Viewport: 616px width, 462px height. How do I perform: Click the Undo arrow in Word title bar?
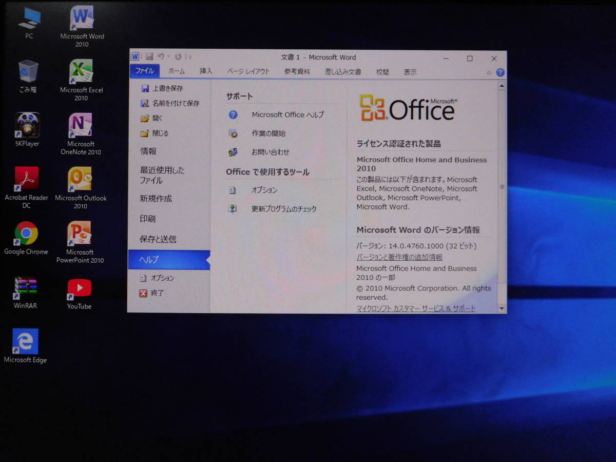161,56
